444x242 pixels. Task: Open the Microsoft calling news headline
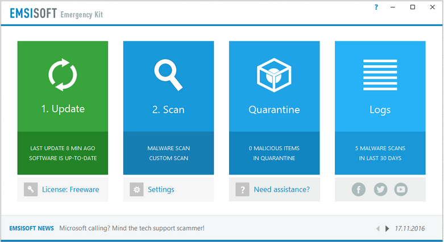(132, 228)
